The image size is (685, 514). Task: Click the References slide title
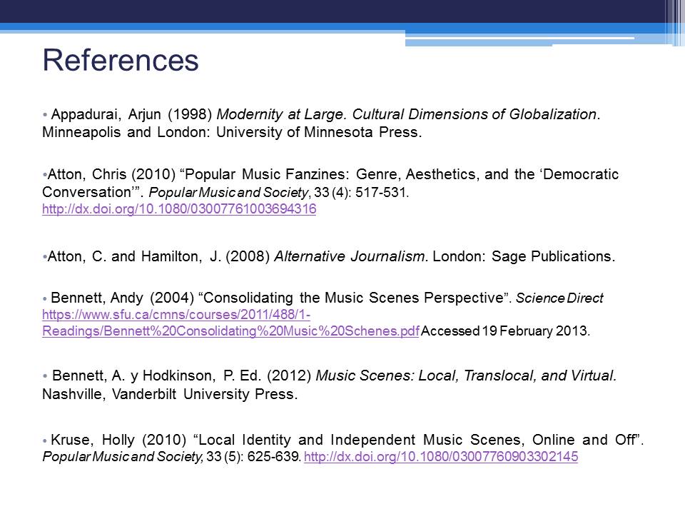click(121, 61)
